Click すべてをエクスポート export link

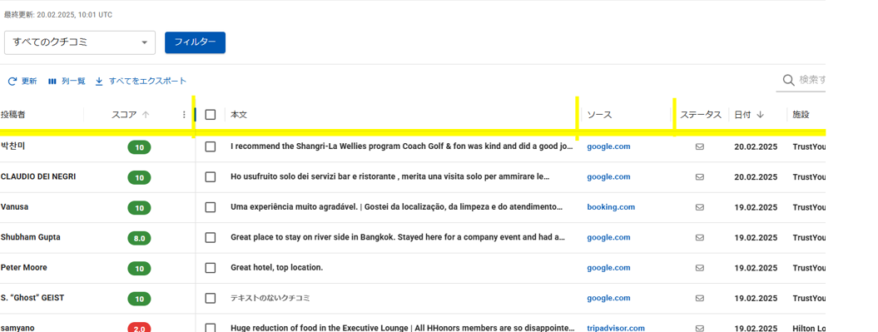(x=148, y=82)
